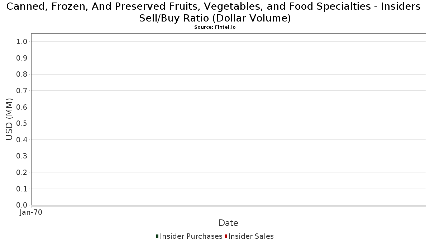This screenshot has width=430, height=242.
Task: Click the 0.4 y-axis tick label
Action: tap(22, 140)
